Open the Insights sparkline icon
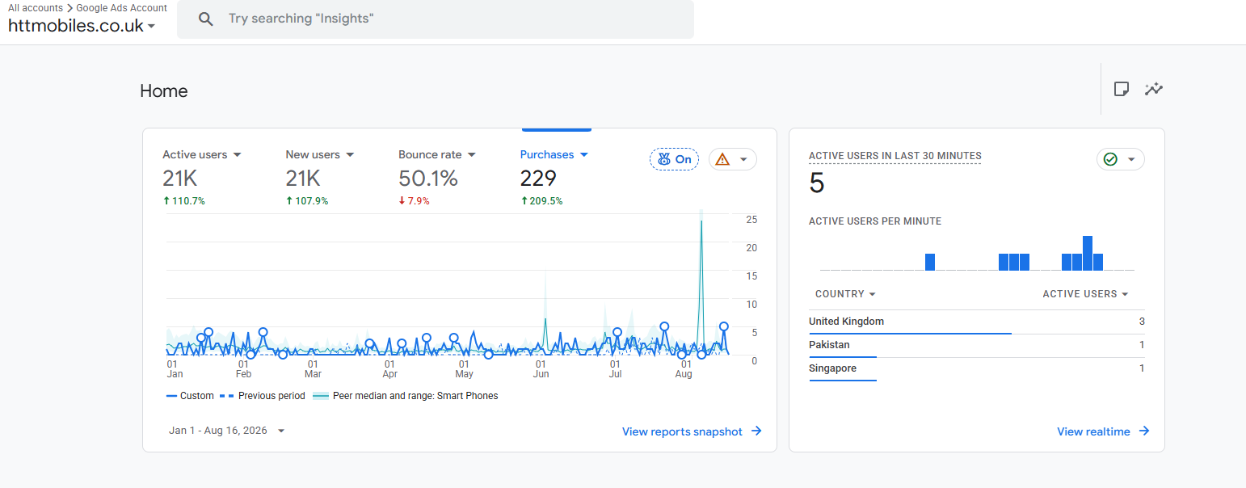1246x488 pixels. point(1154,89)
